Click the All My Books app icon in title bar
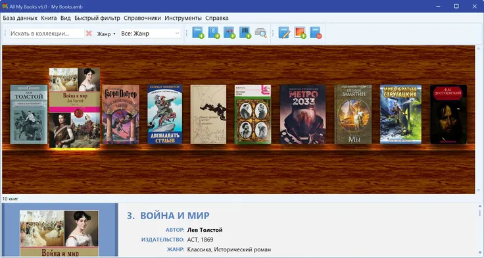 [5, 6]
